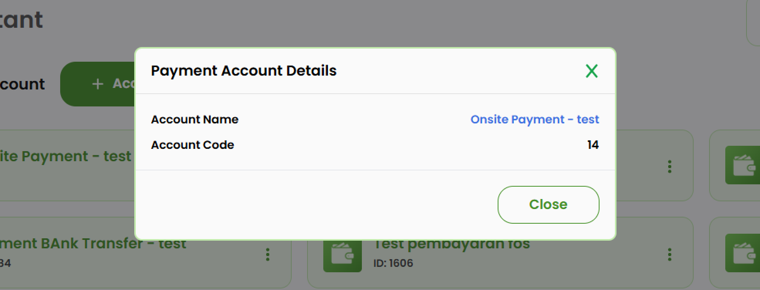The height and width of the screenshot is (290, 760).
Task: Click the "Payment Account Details" dialog title
Action: tap(243, 71)
